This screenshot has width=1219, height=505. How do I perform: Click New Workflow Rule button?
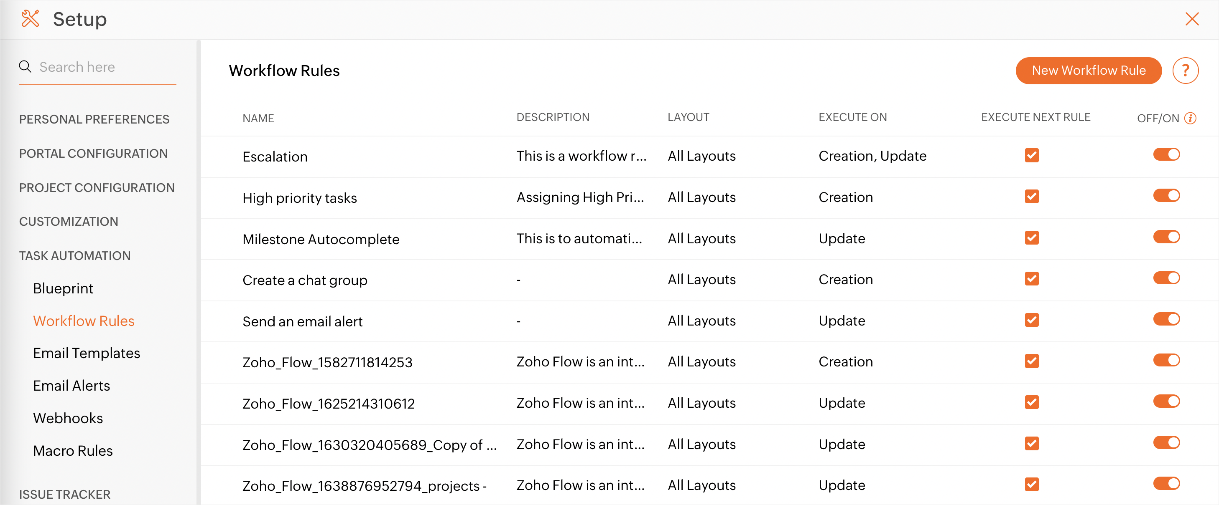[1089, 71]
